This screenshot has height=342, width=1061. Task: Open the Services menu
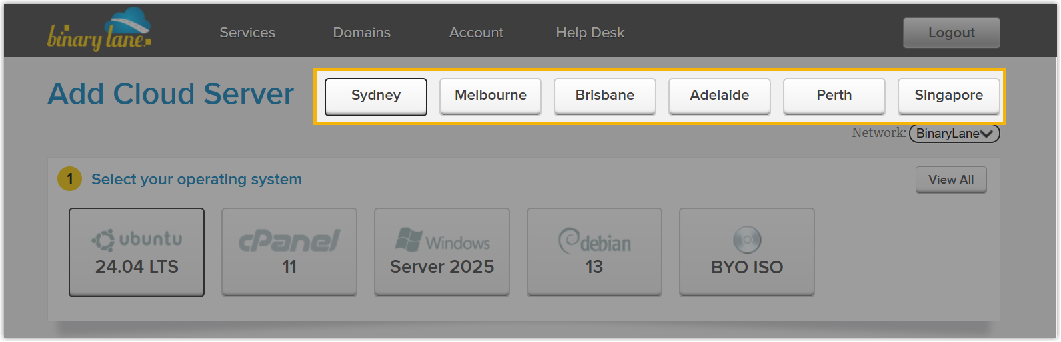pos(247,33)
